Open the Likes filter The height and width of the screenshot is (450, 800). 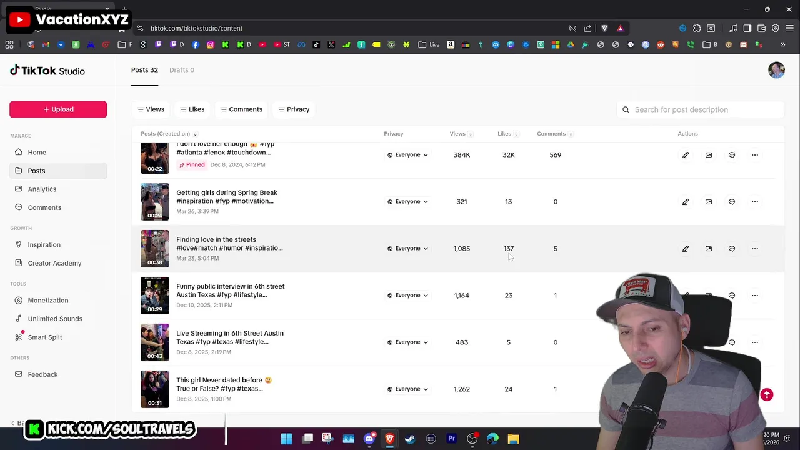click(192, 109)
